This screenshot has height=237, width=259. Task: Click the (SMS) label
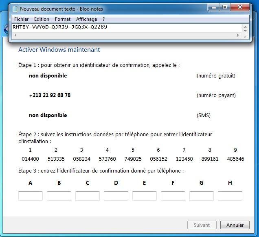click(204, 115)
